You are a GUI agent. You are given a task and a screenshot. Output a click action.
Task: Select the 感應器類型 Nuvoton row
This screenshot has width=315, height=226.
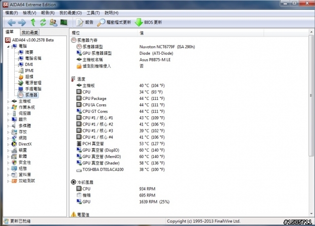(136, 47)
